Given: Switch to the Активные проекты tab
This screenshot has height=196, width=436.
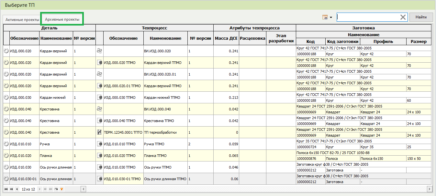Looking at the screenshot, I should pyautogui.click(x=22, y=20).
